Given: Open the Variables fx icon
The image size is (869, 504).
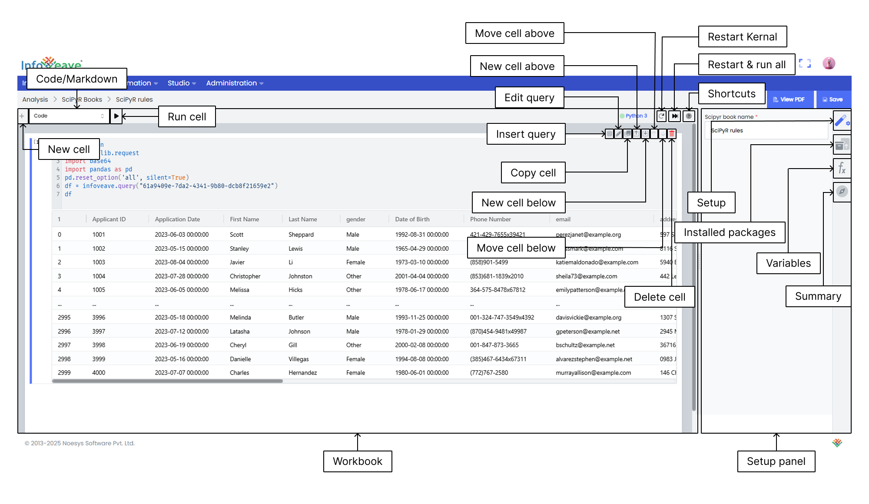Looking at the screenshot, I should pyautogui.click(x=842, y=168).
